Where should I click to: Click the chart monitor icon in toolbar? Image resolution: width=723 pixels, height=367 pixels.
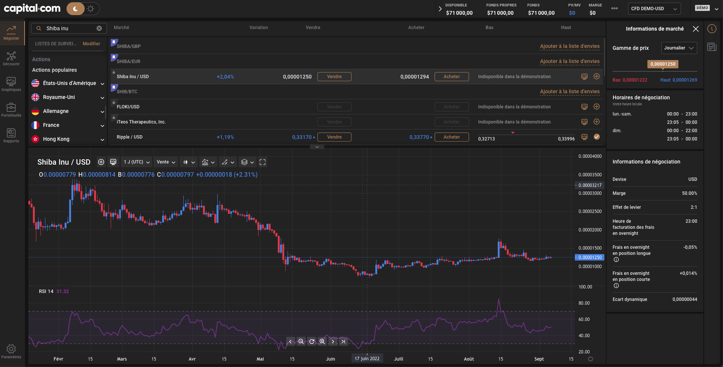(x=113, y=162)
